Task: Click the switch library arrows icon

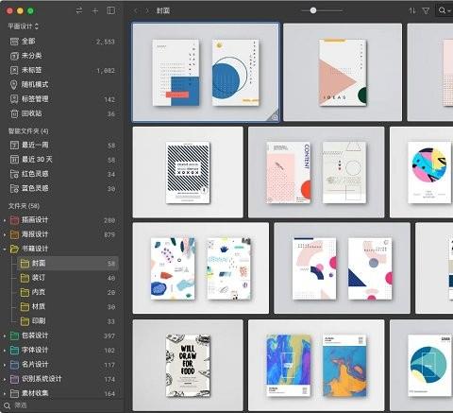Action: pyautogui.click(x=79, y=10)
